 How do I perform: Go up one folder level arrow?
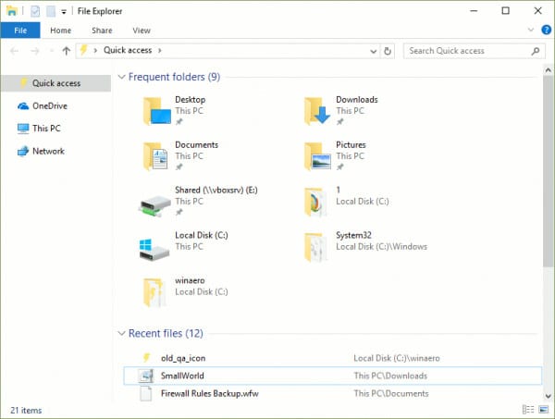(x=67, y=51)
